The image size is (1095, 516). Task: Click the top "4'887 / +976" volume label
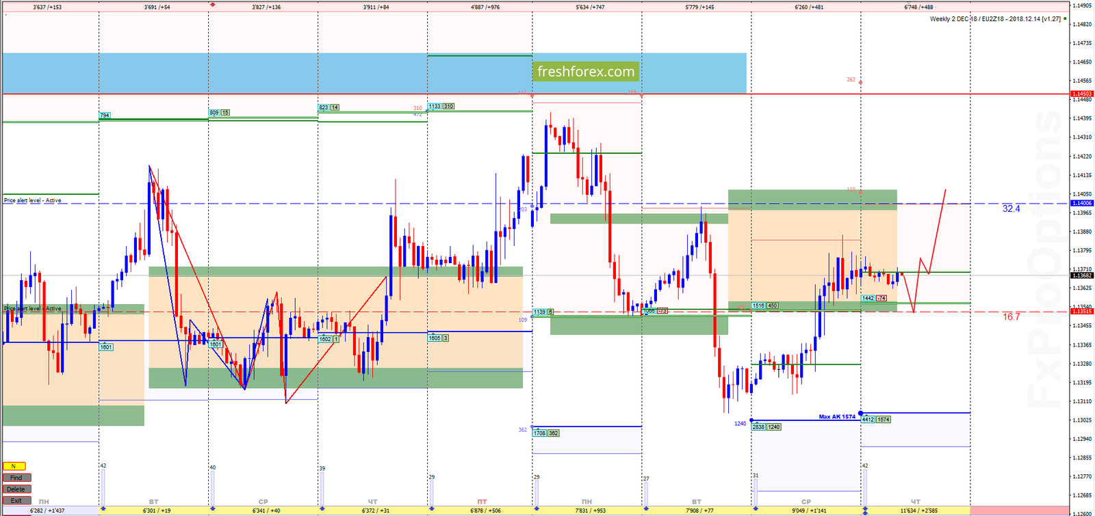pos(485,8)
